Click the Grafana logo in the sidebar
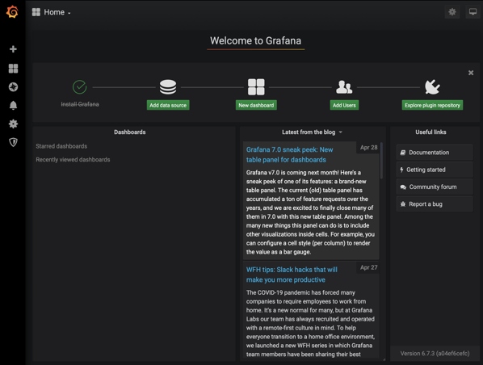483x365 pixels. point(12,12)
